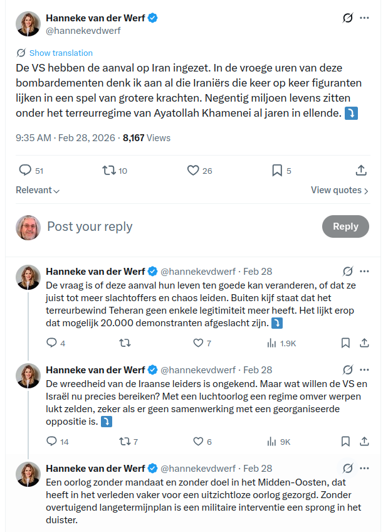Like the main post with 26 likes
The image size is (388, 532).
pyautogui.click(x=193, y=170)
